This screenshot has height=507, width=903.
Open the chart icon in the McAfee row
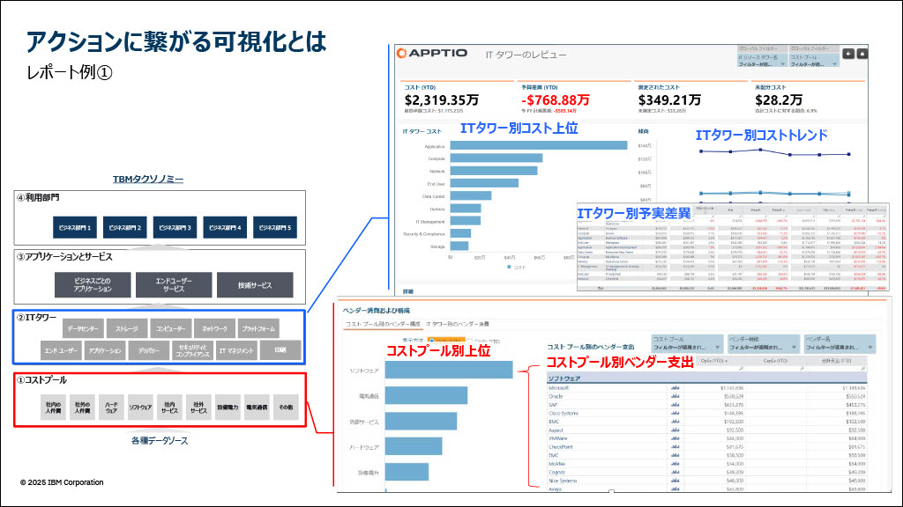675,464
